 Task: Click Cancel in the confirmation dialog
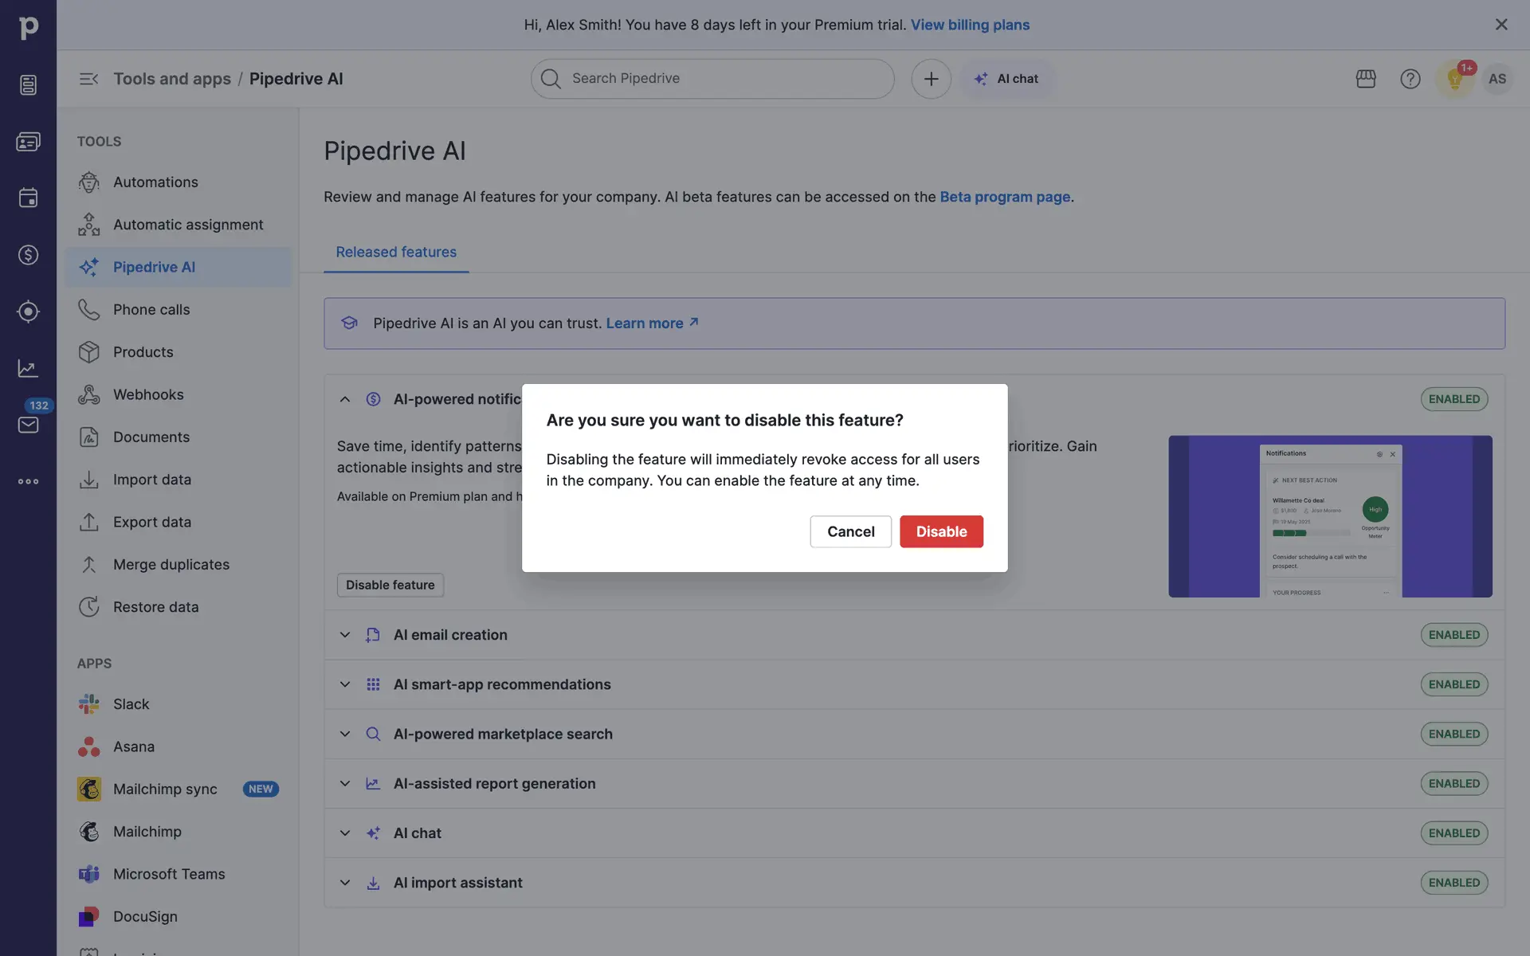click(x=850, y=531)
